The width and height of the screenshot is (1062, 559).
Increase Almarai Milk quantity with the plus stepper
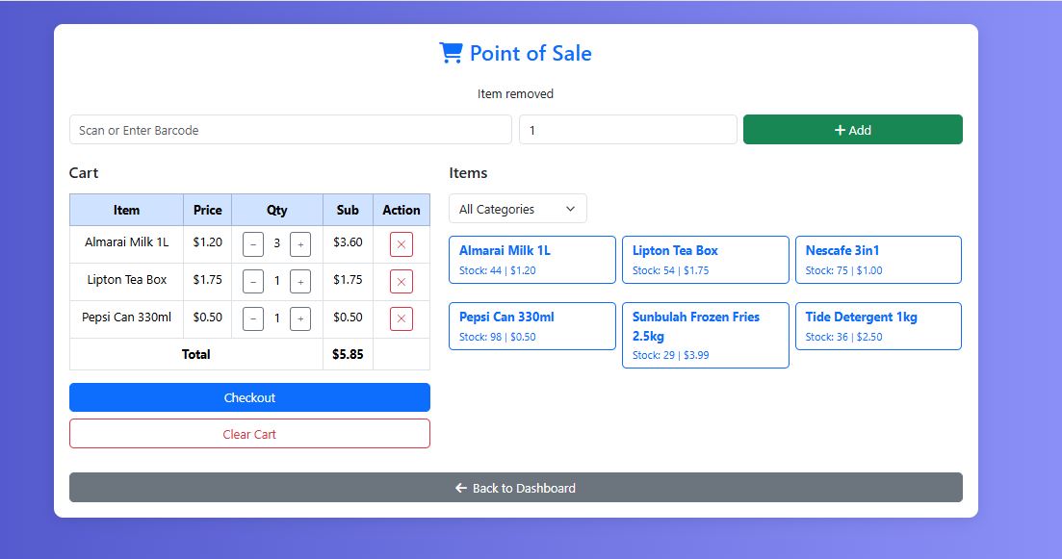coord(299,243)
